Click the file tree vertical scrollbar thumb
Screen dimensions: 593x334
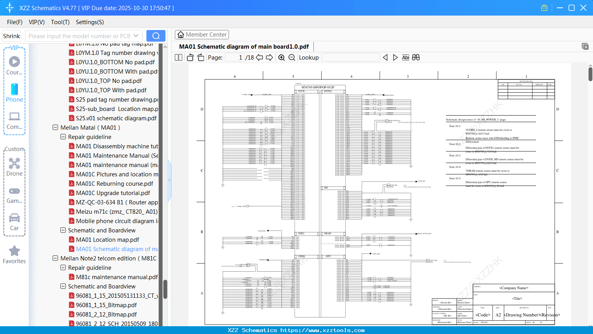[x=165, y=289]
